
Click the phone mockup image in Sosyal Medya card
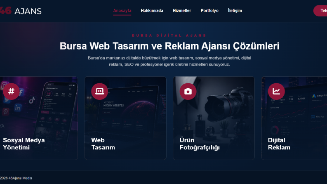point(55,117)
